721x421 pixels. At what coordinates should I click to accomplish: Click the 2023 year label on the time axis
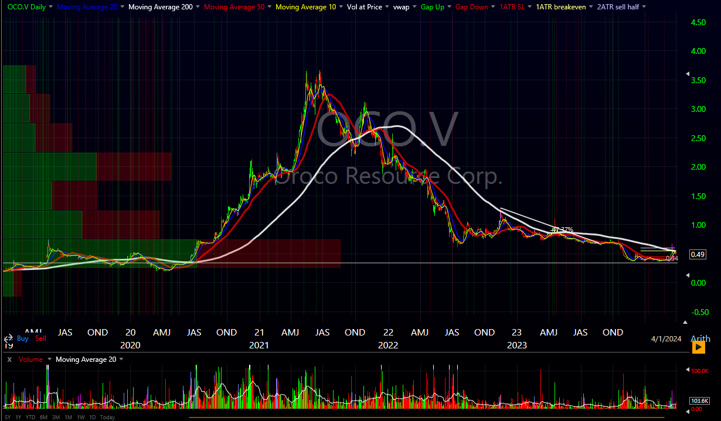[x=516, y=345]
